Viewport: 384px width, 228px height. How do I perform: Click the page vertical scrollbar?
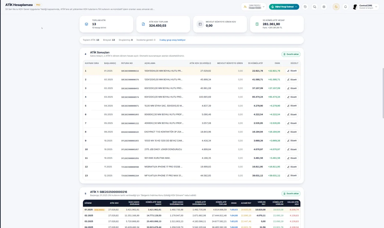point(383,93)
